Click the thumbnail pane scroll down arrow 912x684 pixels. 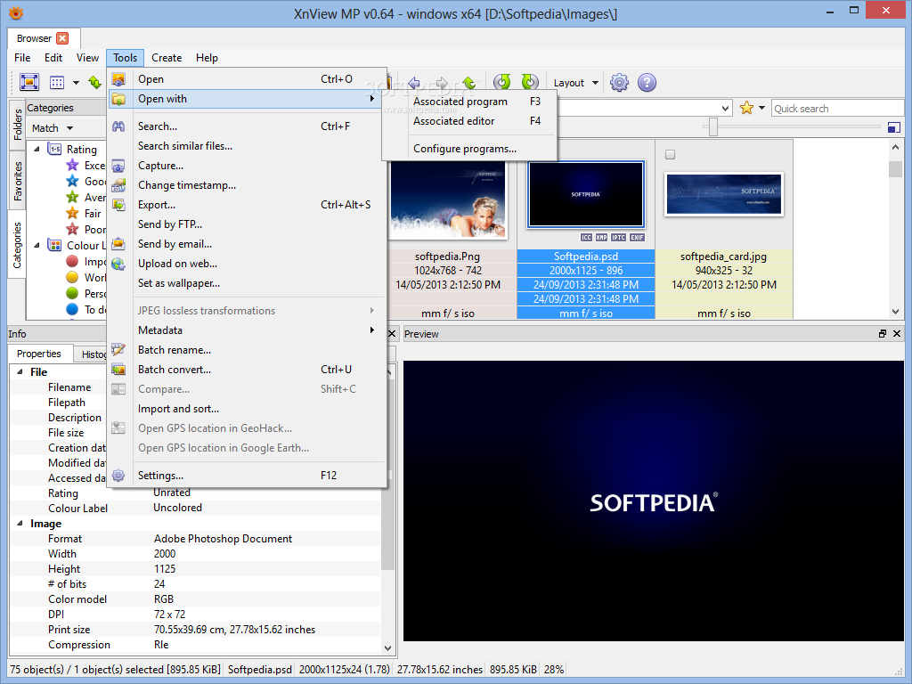(x=895, y=312)
